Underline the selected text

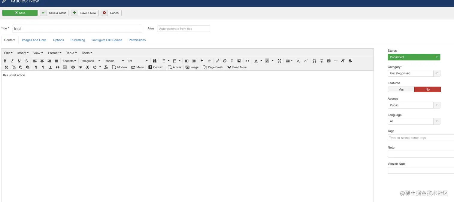click(x=20, y=61)
